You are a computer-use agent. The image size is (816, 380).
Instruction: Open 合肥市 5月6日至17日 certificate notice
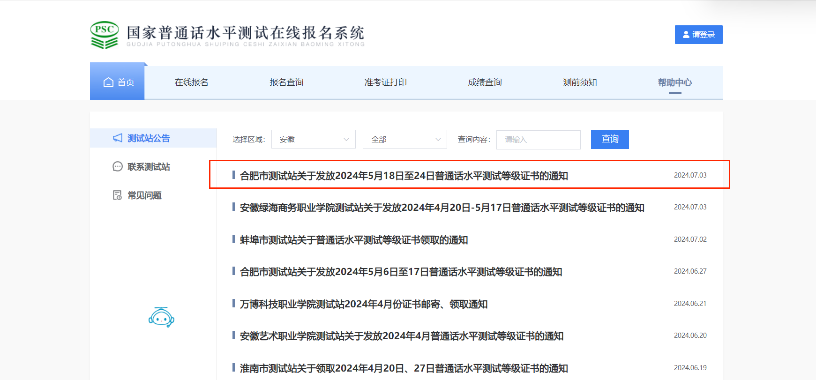click(x=401, y=272)
